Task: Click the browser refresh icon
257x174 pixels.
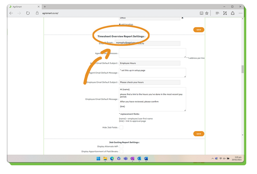Action: click(x=28, y=13)
